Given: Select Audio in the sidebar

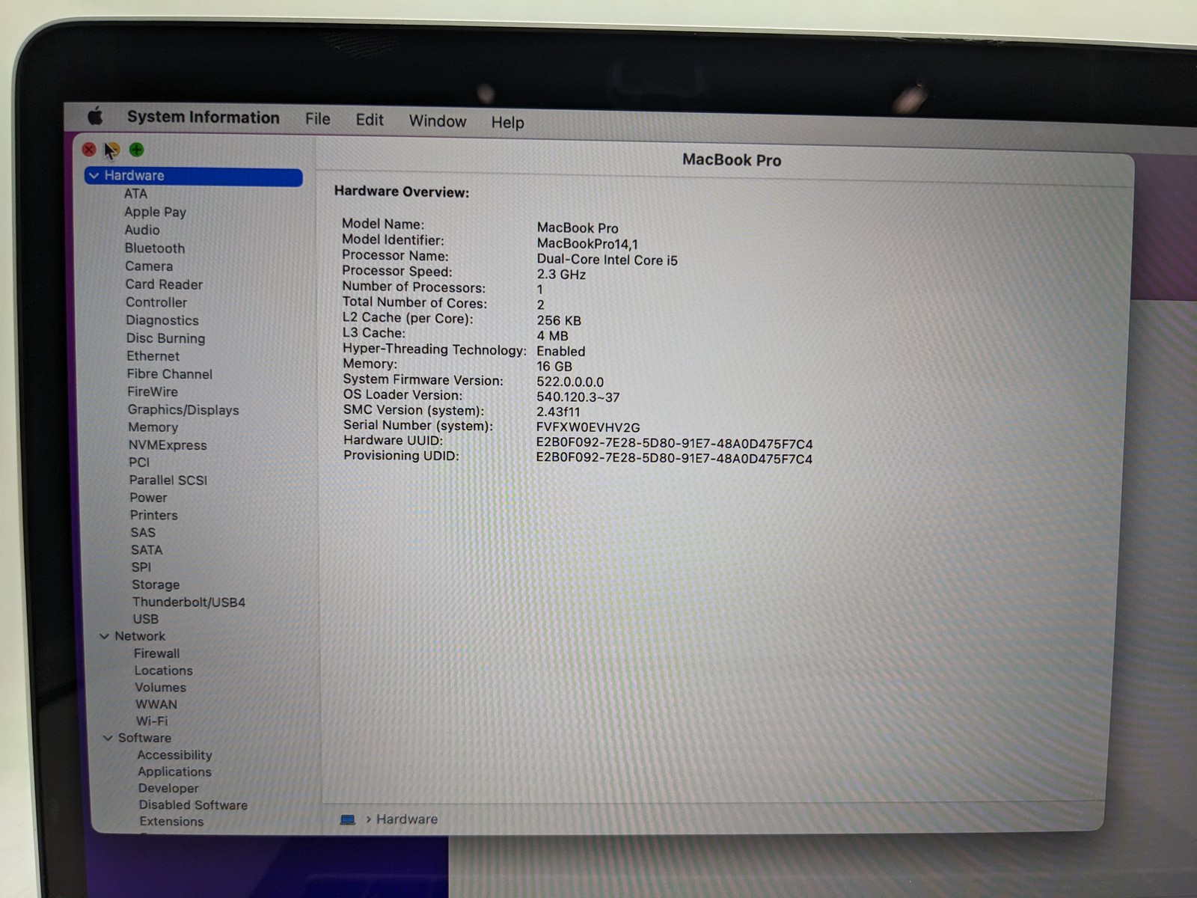Looking at the screenshot, I should click(142, 230).
